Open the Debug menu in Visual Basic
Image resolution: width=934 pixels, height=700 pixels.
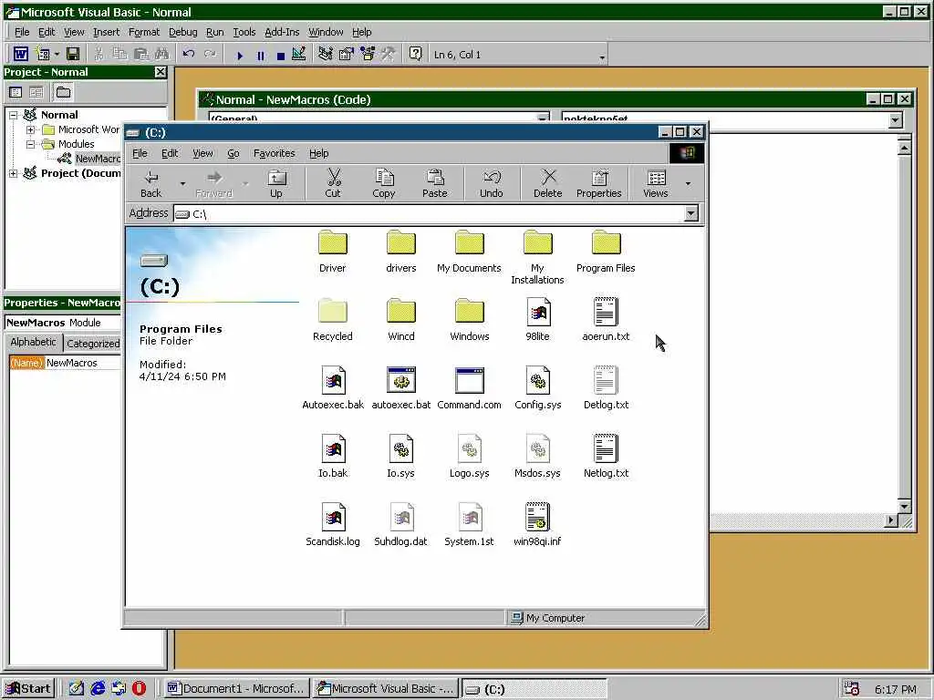click(x=182, y=32)
